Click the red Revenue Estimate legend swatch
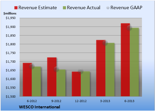The image size is (155, 111). (x=16, y=8)
